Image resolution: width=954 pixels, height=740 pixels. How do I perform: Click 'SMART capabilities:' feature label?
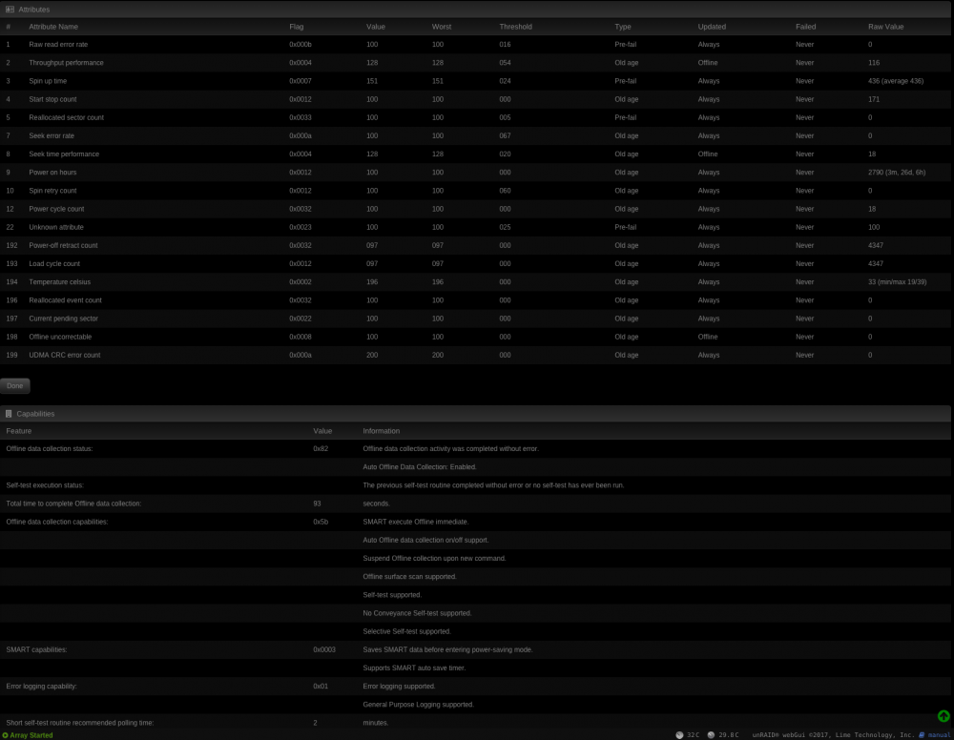coord(36,649)
